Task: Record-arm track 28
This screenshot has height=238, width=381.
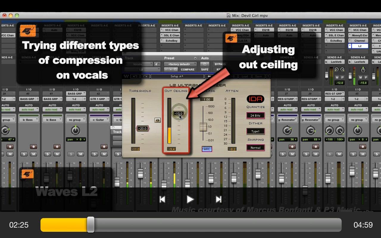Action: click(x=316, y=147)
